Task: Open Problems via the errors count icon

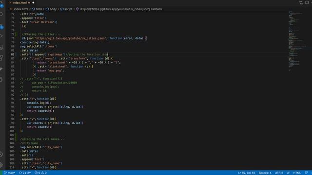Action: [x=38, y=173]
